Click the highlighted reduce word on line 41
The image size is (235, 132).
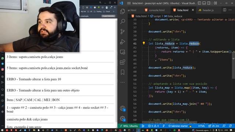click(194, 44)
